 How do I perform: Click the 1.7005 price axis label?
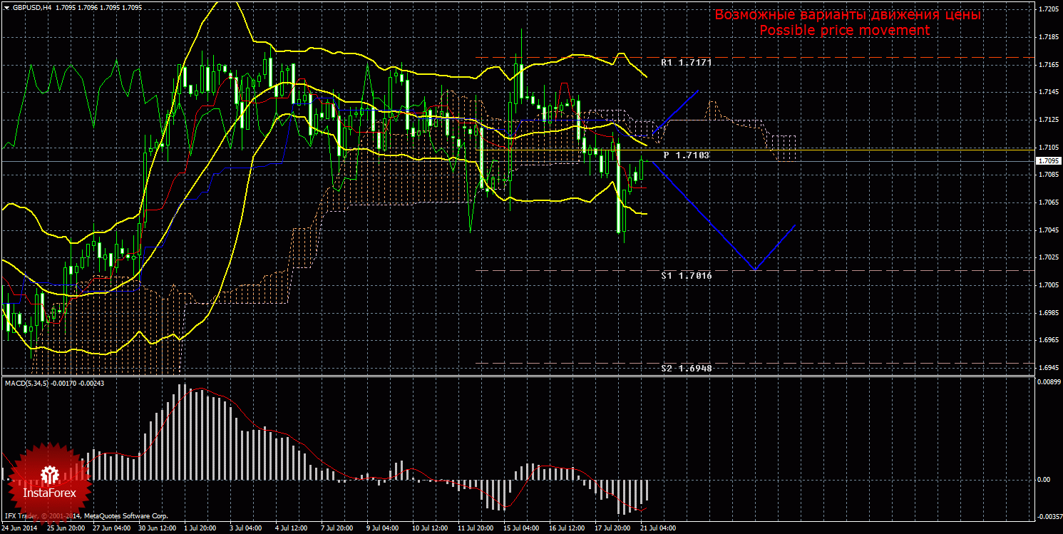pos(1048,285)
